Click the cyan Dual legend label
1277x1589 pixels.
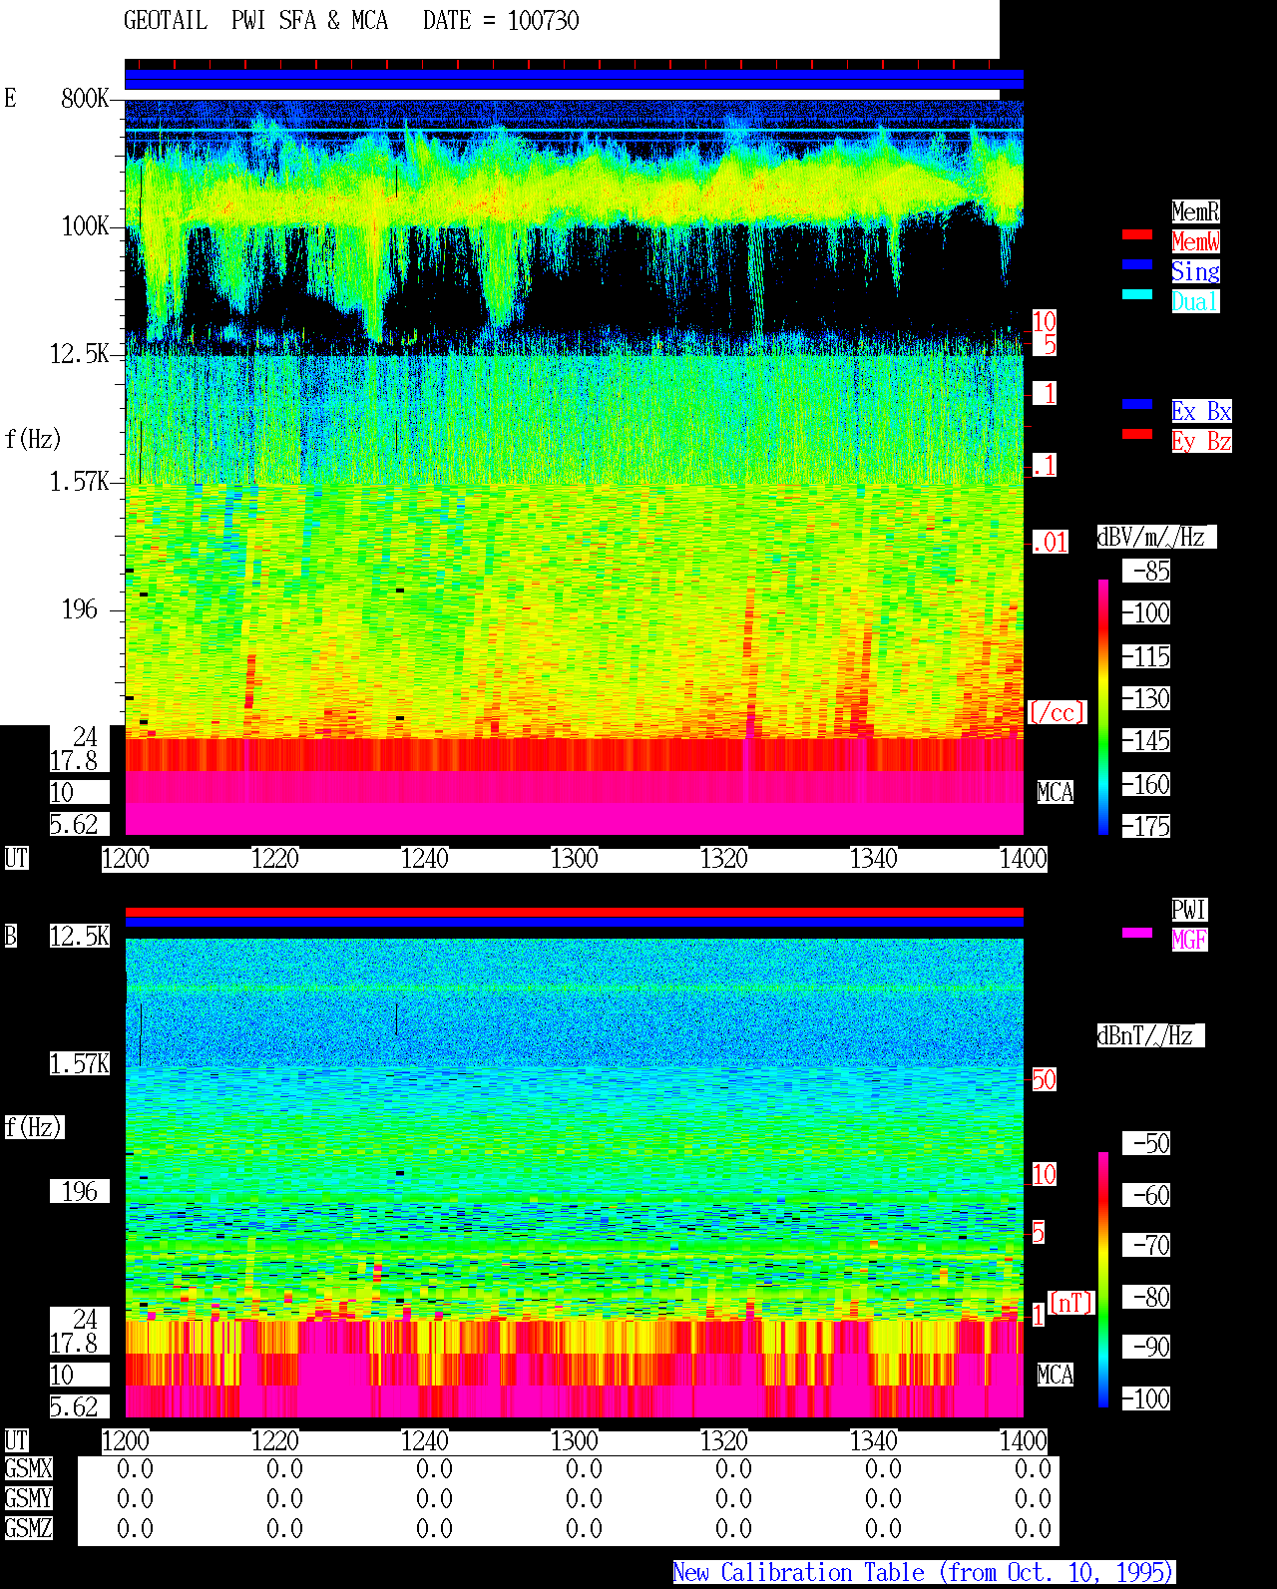1195,301
